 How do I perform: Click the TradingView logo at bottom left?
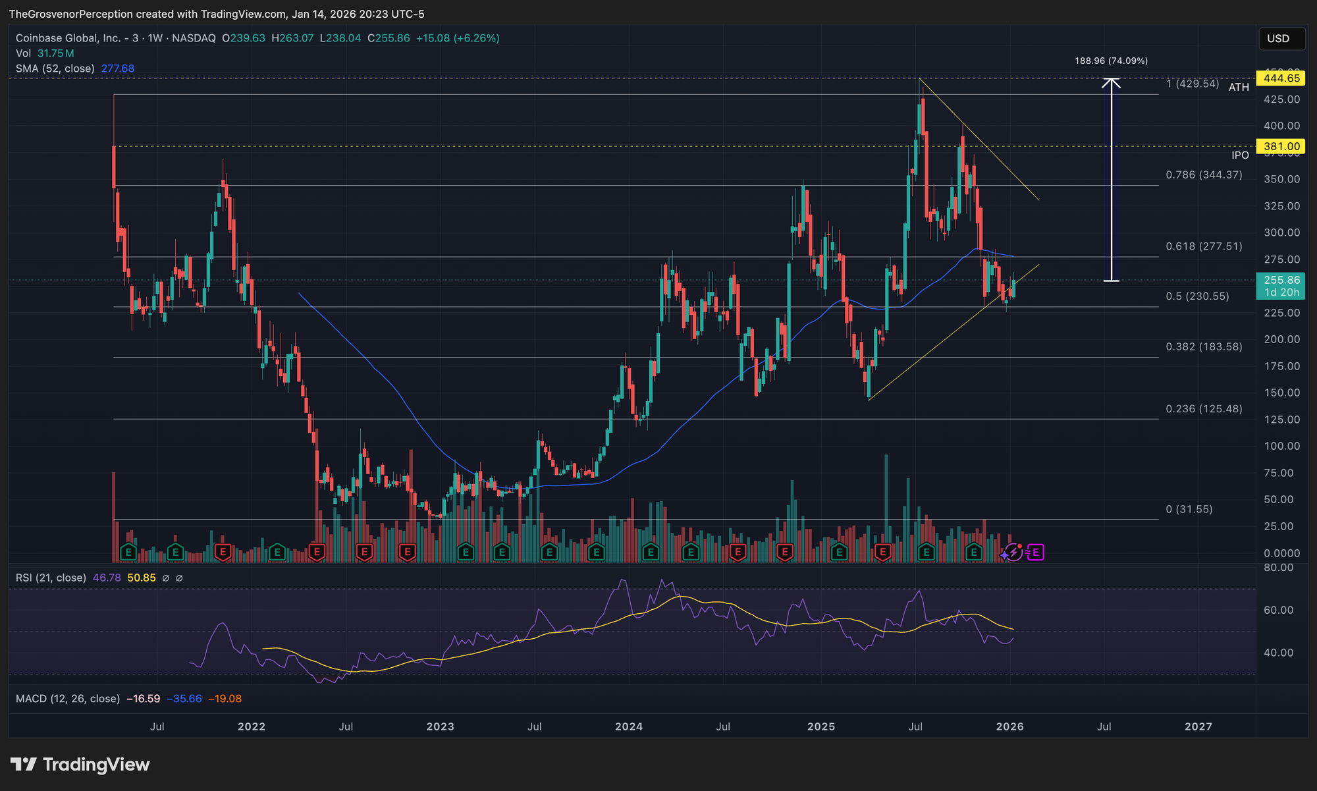tap(80, 764)
